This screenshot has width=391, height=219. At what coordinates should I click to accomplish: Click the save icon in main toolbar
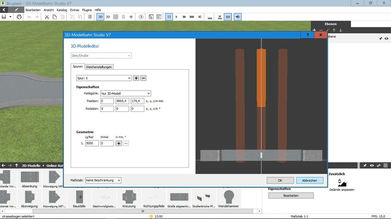click(x=4, y=17)
